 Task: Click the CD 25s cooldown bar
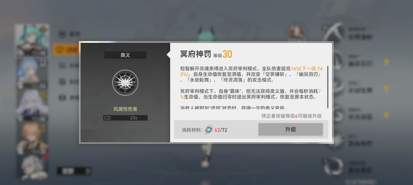(125, 118)
